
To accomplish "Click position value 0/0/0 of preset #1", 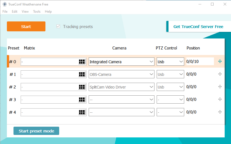I will (191, 74).
